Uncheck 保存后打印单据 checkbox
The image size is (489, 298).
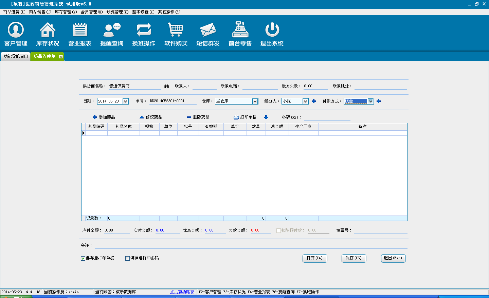83,258
